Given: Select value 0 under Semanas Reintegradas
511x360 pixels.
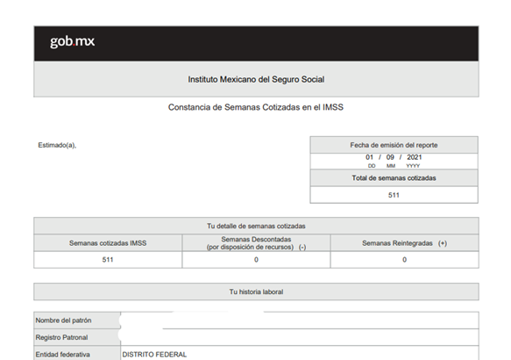Looking at the screenshot, I should 404,260.
